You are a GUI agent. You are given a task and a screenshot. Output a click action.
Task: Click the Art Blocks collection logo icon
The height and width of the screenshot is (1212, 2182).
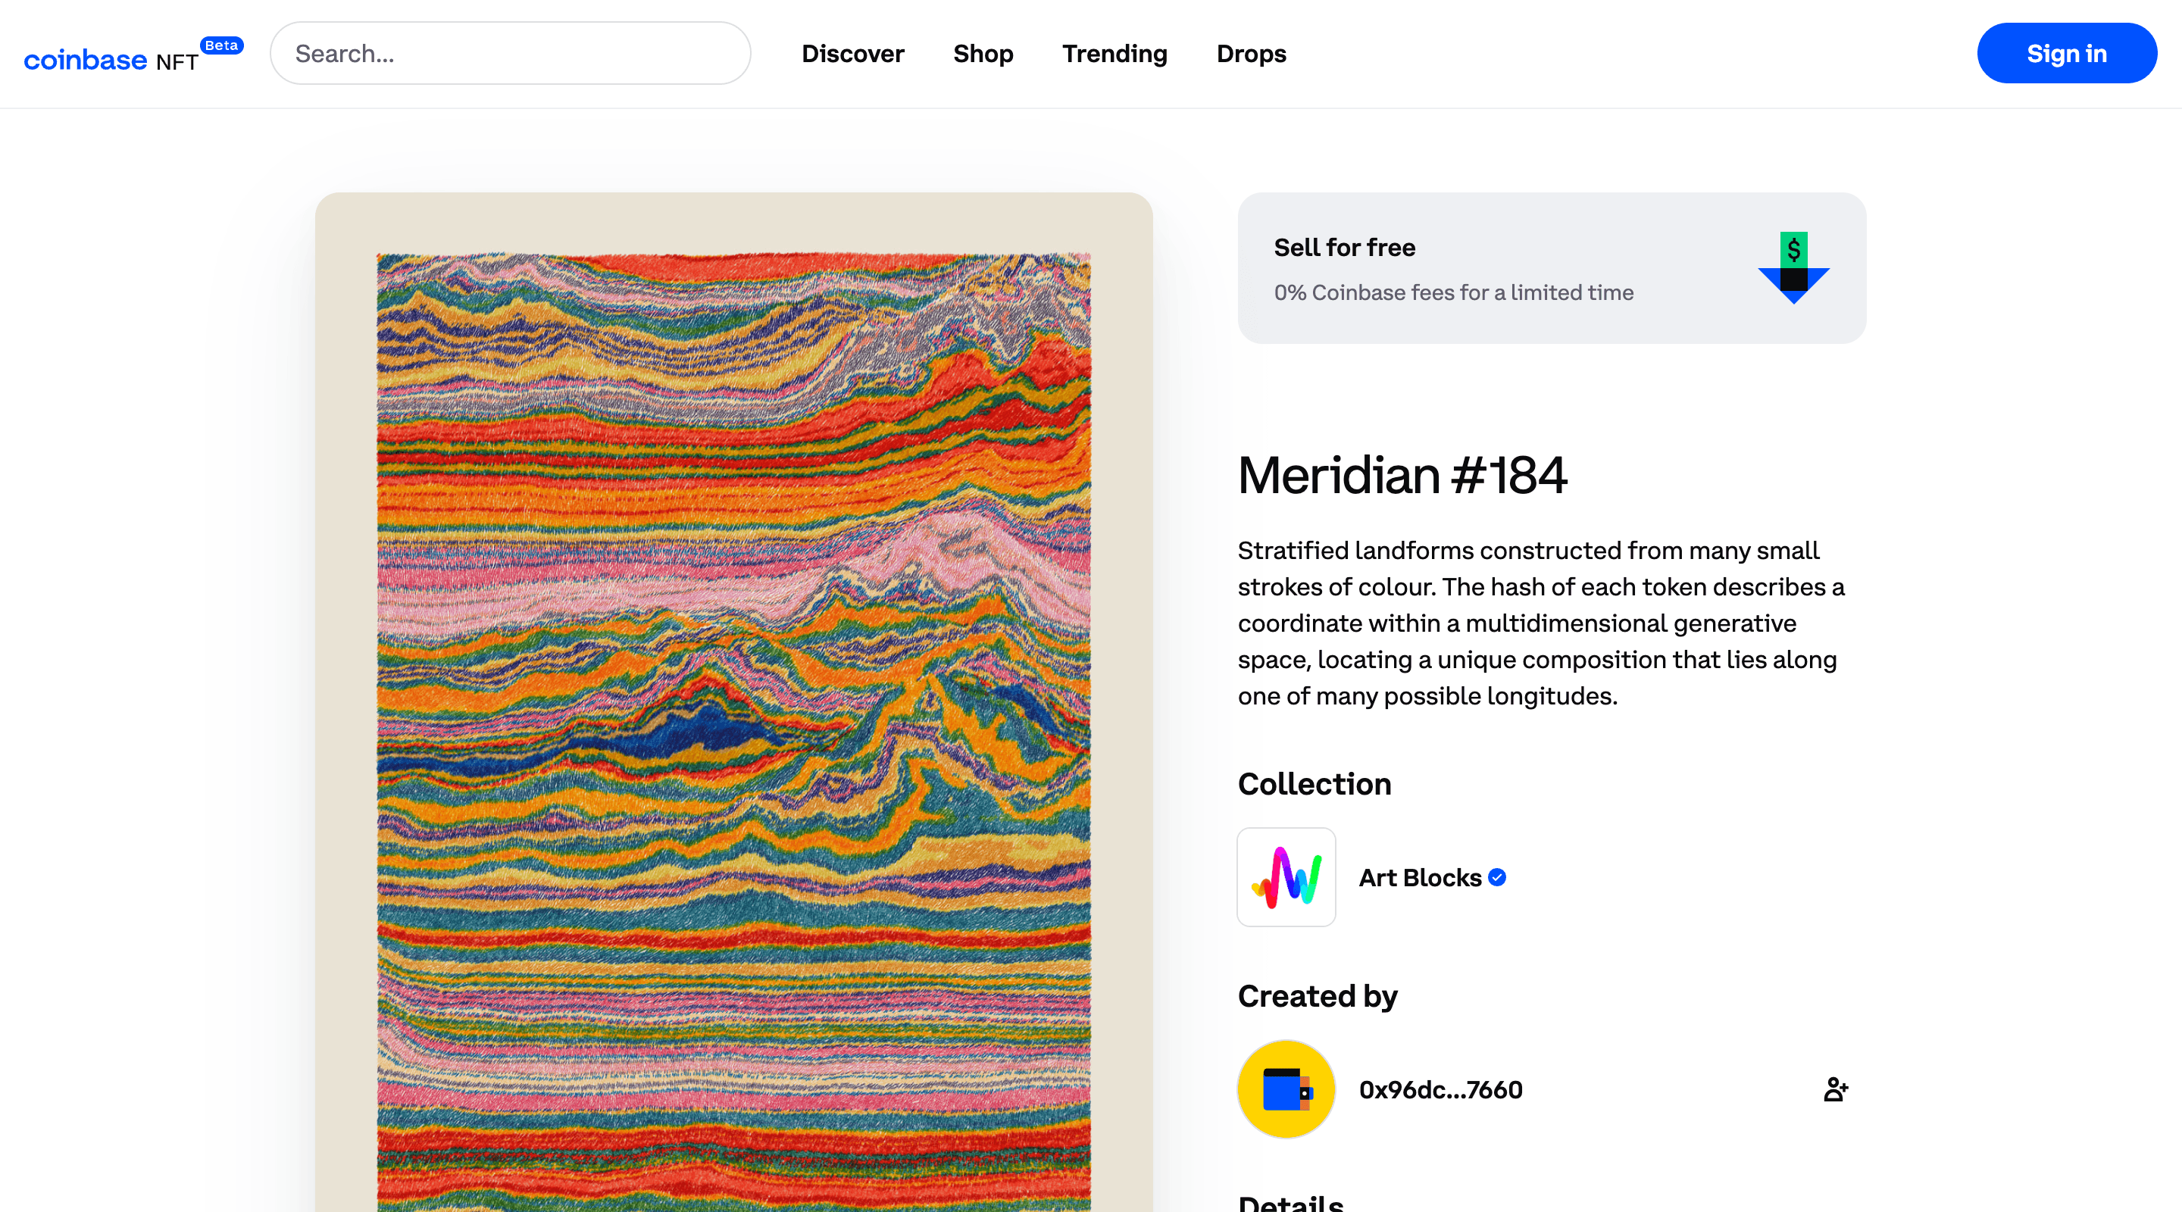click(x=1286, y=877)
